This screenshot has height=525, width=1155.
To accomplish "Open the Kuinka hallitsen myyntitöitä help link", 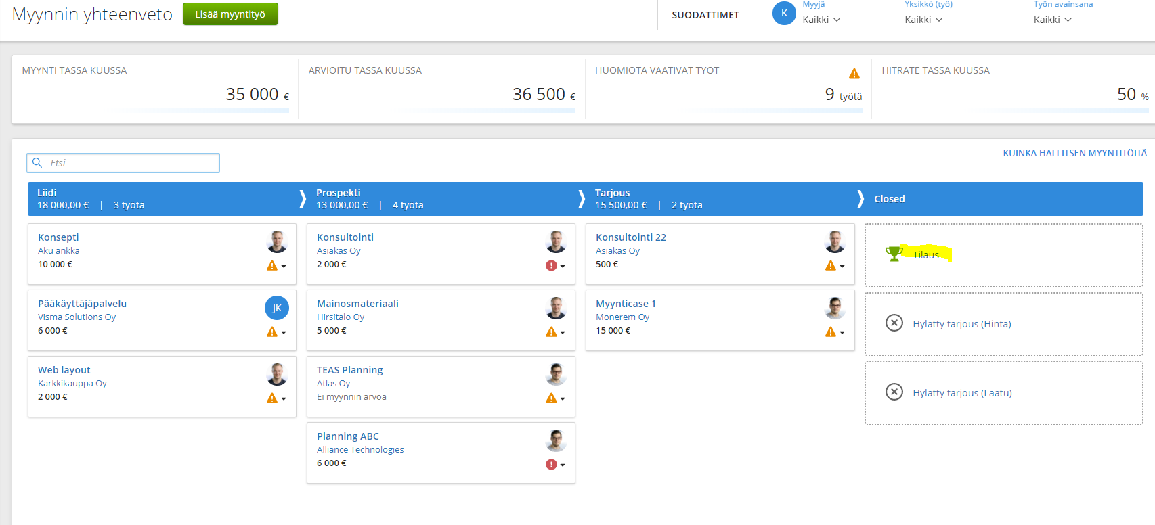I will pyautogui.click(x=1075, y=153).
